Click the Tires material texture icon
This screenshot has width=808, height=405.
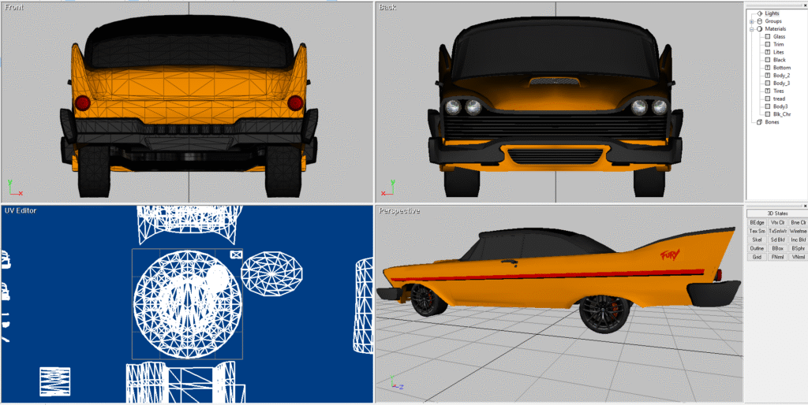767,91
